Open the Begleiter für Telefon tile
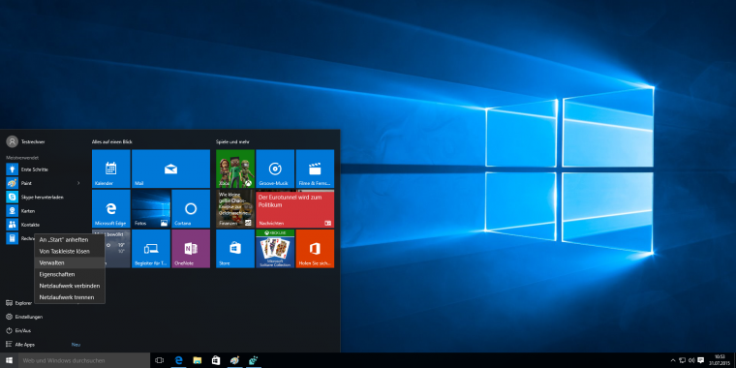Screen dimensions: 736x368 (x=151, y=249)
